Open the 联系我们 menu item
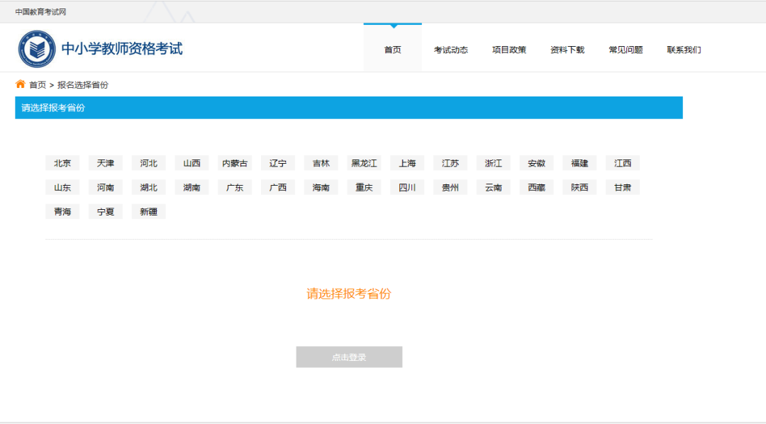 click(683, 50)
